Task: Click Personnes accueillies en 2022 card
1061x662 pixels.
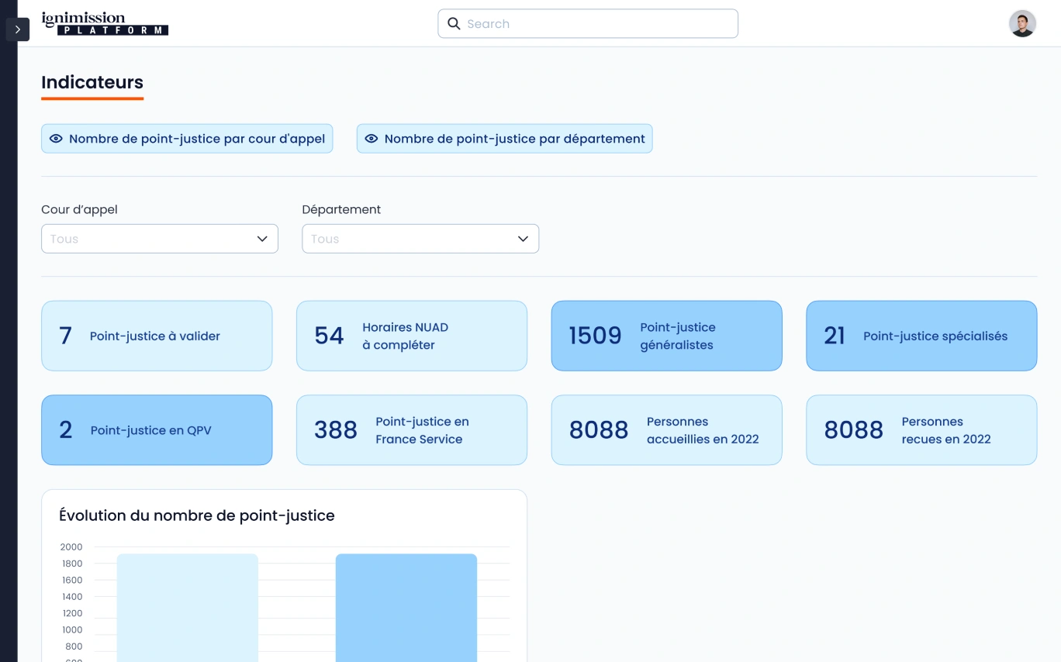Action: coord(666,430)
